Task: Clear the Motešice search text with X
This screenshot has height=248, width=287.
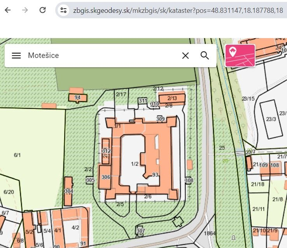Action: (185, 56)
